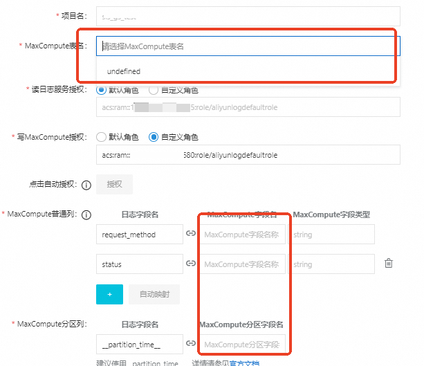Click the MaxCompute分区字段 input field
The image size is (424, 366).
coord(243,344)
